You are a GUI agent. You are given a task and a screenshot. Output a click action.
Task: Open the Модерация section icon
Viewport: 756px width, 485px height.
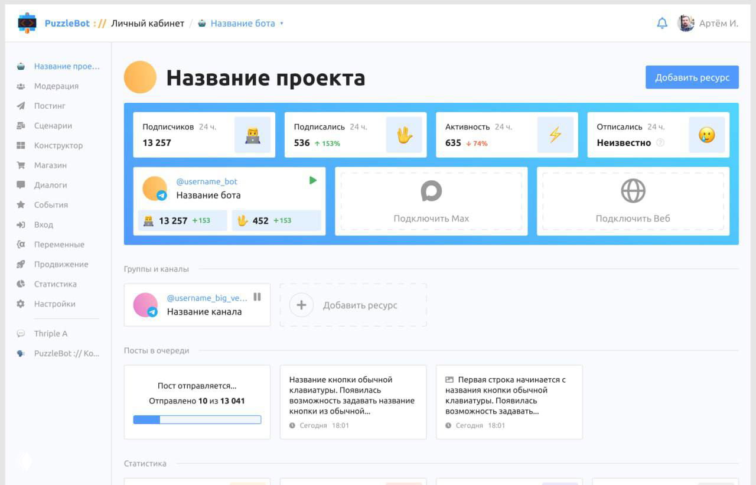21,86
